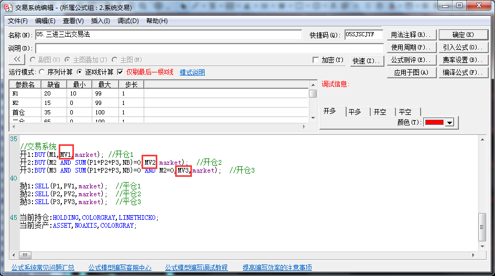The image size is (495, 276).
Task: Open the 颜色(T) color dropdown arrow
Action: click(x=449, y=123)
